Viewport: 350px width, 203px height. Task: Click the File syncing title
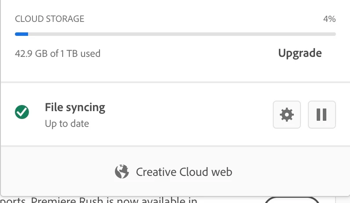coord(75,107)
